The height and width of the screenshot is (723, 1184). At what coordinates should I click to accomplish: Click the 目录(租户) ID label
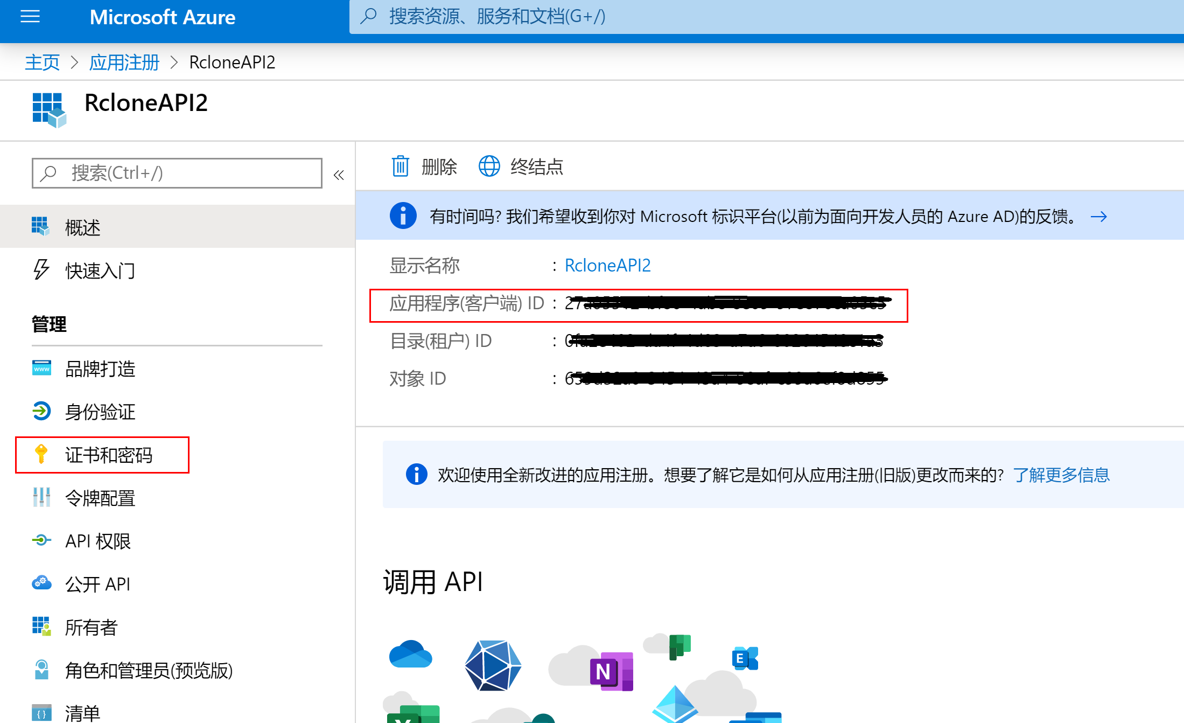[440, 341]
